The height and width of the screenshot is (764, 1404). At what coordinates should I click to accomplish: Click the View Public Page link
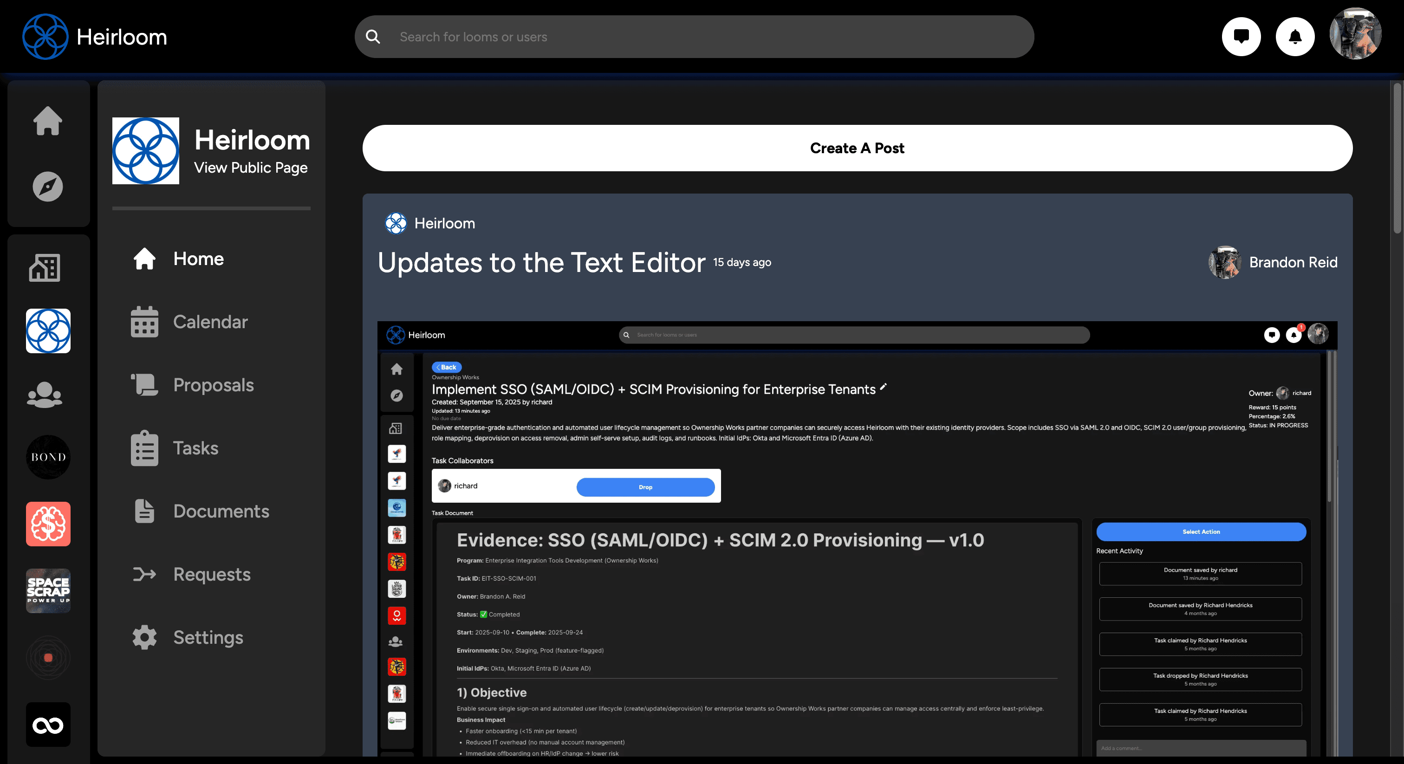pos(251,168)
